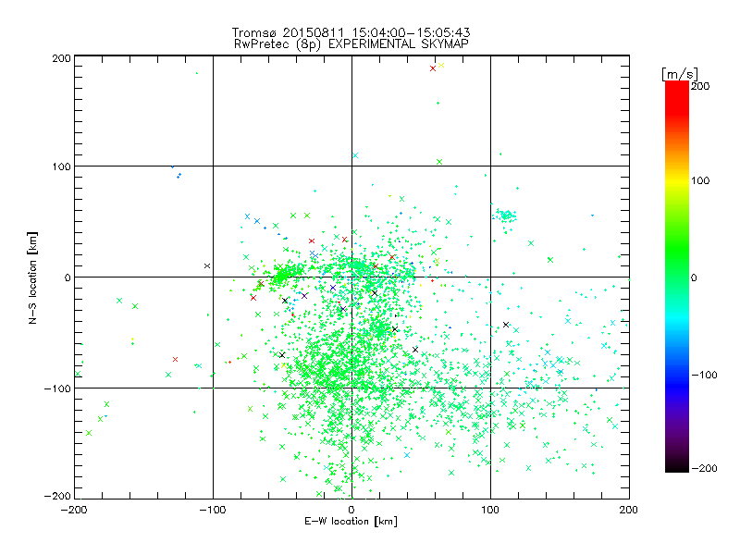Click the y-axis '200' tick label
Image resolution: width=740 pixels, height=555 pixels.
(61, 58)
